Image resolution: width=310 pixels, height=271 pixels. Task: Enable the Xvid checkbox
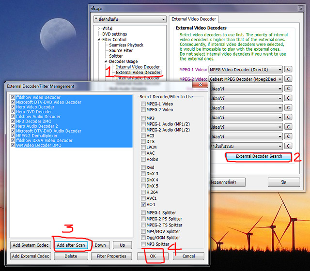click(143, 167)
